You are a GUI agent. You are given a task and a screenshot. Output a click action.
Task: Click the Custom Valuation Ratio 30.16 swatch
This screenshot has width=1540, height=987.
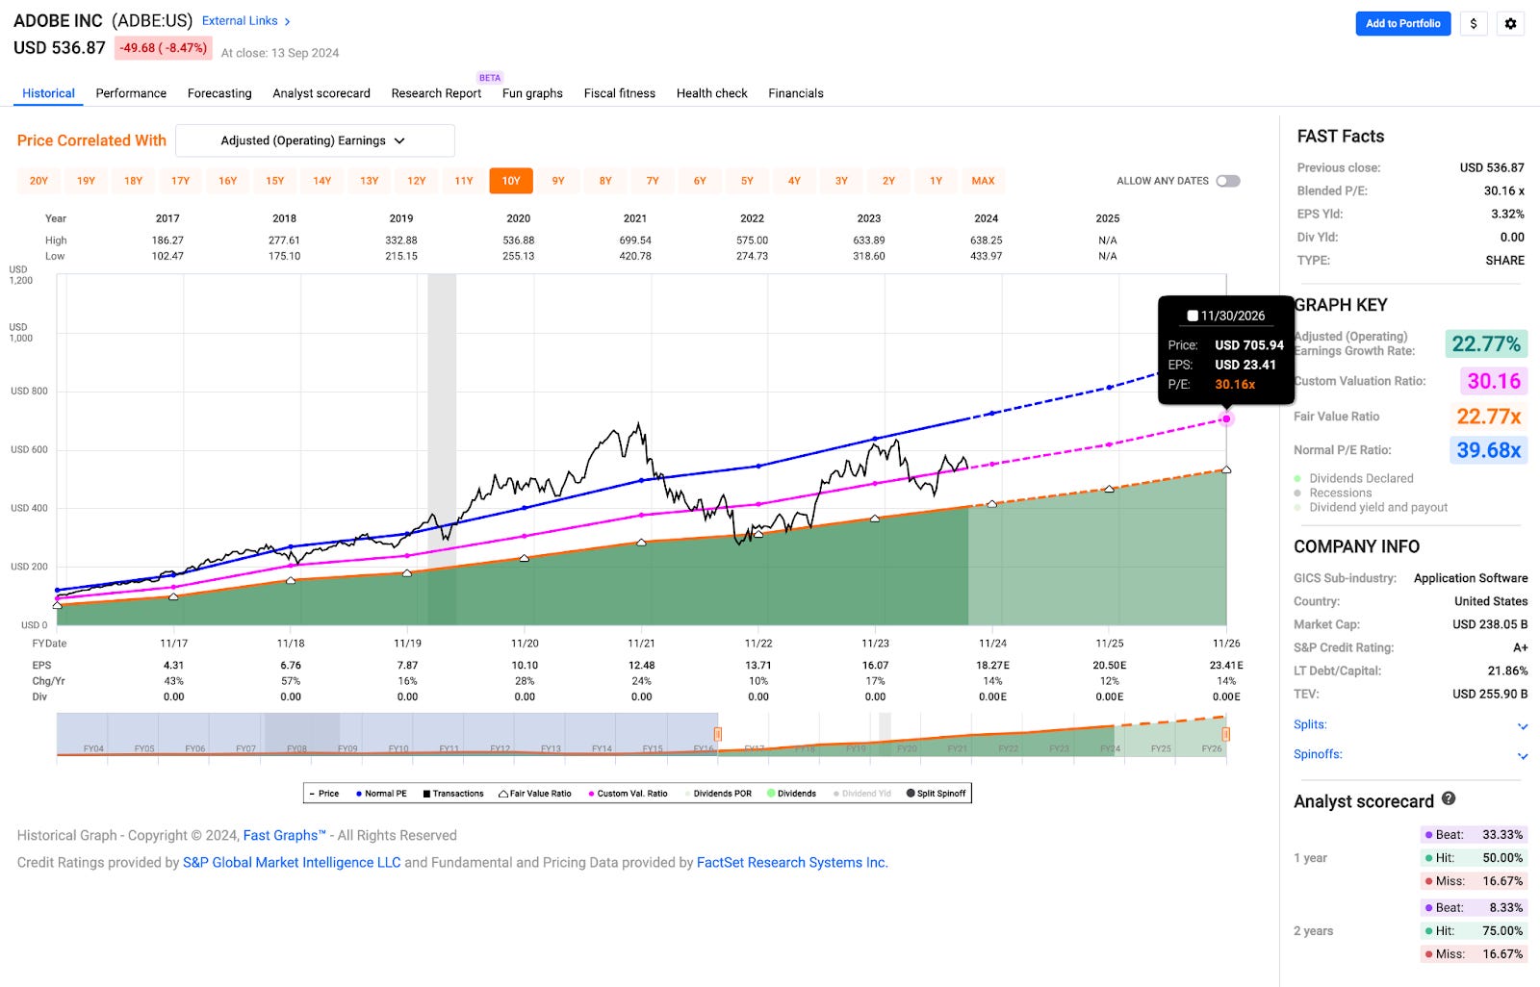click(1494, 381)
